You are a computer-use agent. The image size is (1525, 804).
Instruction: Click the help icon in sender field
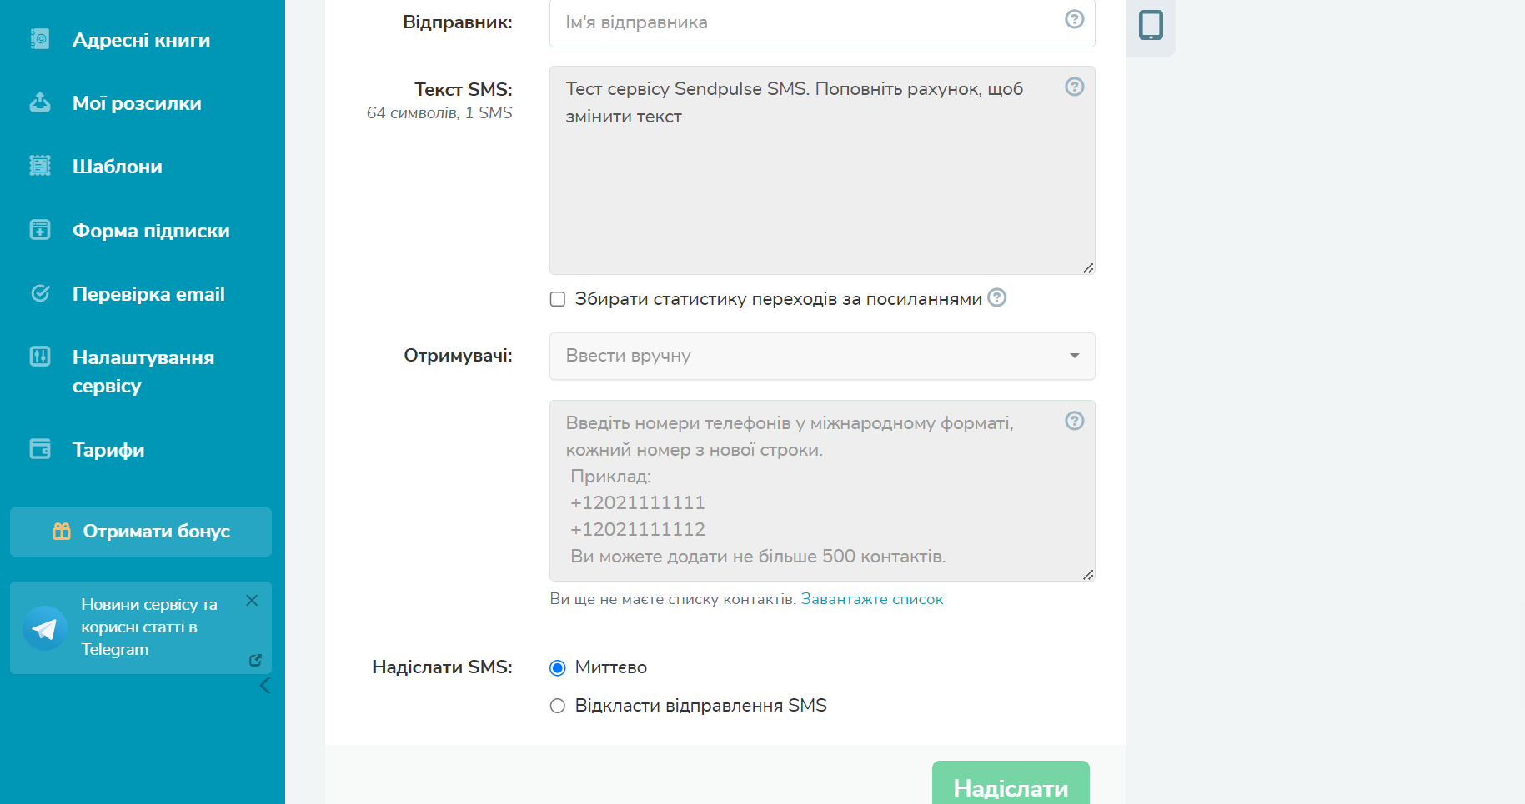click(x=1075, y=19)
